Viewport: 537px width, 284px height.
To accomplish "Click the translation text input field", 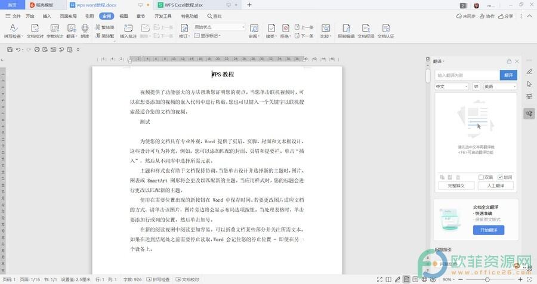I will click(467, 75).
